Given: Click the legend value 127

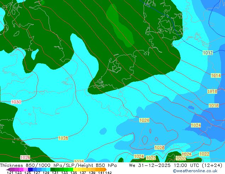Looking at the screenshot, I should [37, 173].
